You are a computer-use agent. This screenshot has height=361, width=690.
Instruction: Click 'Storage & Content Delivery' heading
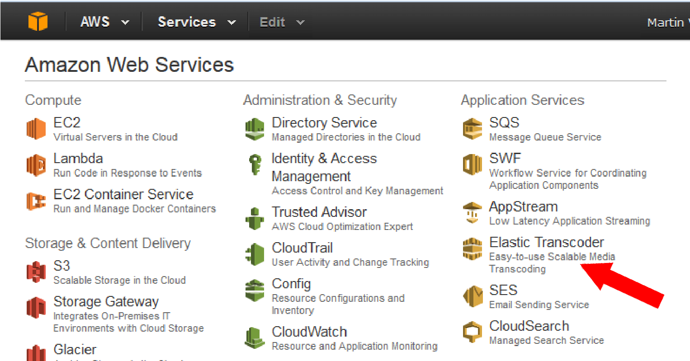click(x=108, y=243)
